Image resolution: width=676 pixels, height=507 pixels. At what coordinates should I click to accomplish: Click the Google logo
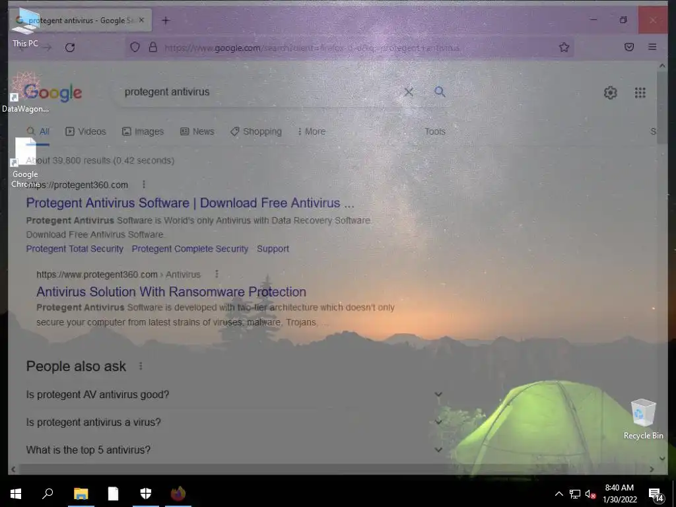(x=53, y=92)
